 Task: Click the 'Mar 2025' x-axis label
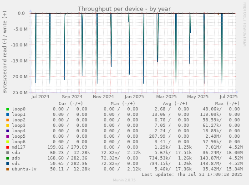pyautogui.click(x=166, y=97)
